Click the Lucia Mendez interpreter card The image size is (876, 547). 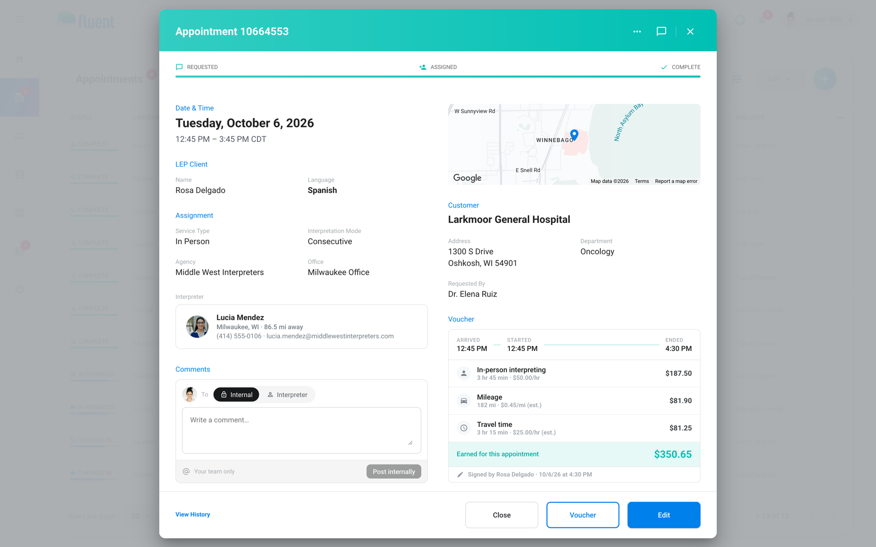(x=301, y=327)
